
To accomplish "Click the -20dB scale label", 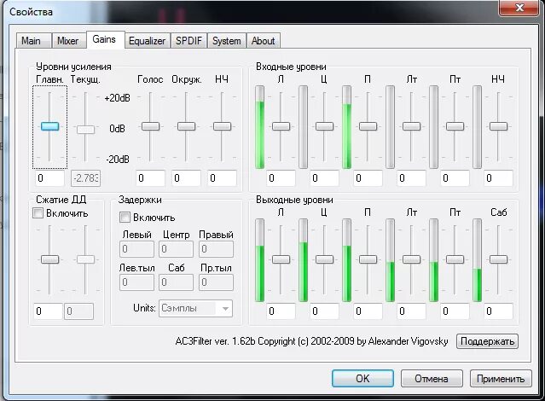I will pos(118,160).
